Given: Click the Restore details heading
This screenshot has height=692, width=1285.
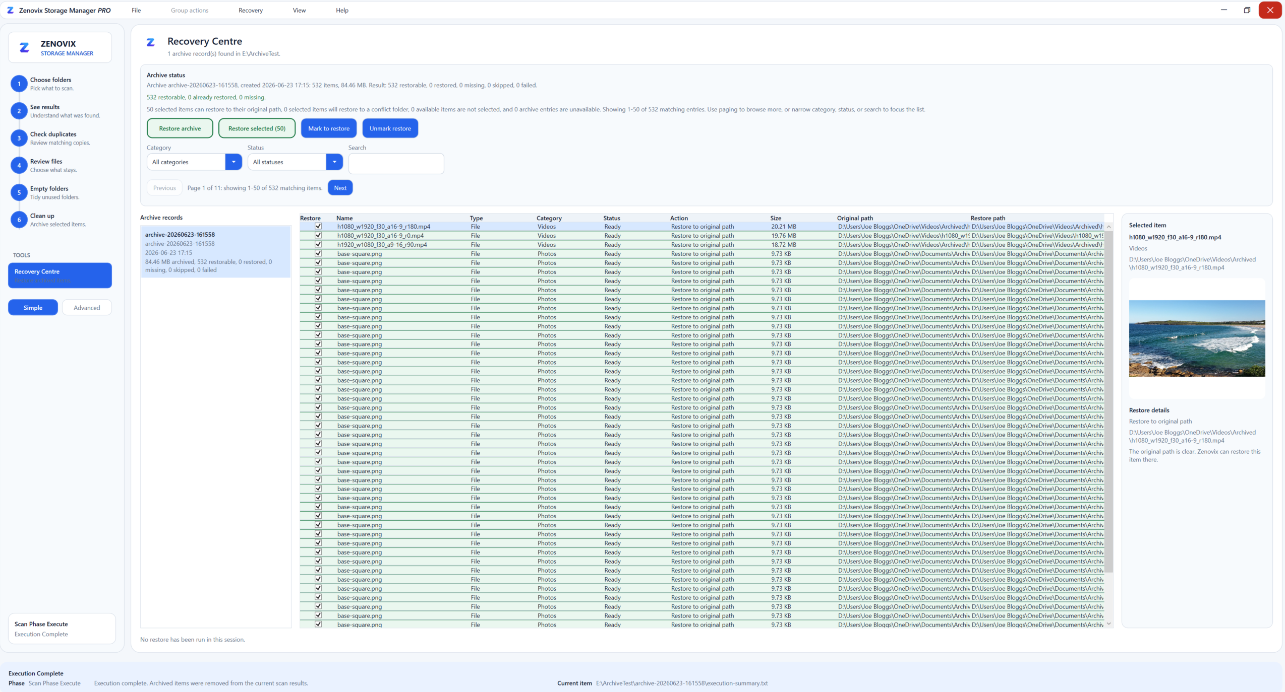Looking at the screenshot, I should tap(1149, 410).
